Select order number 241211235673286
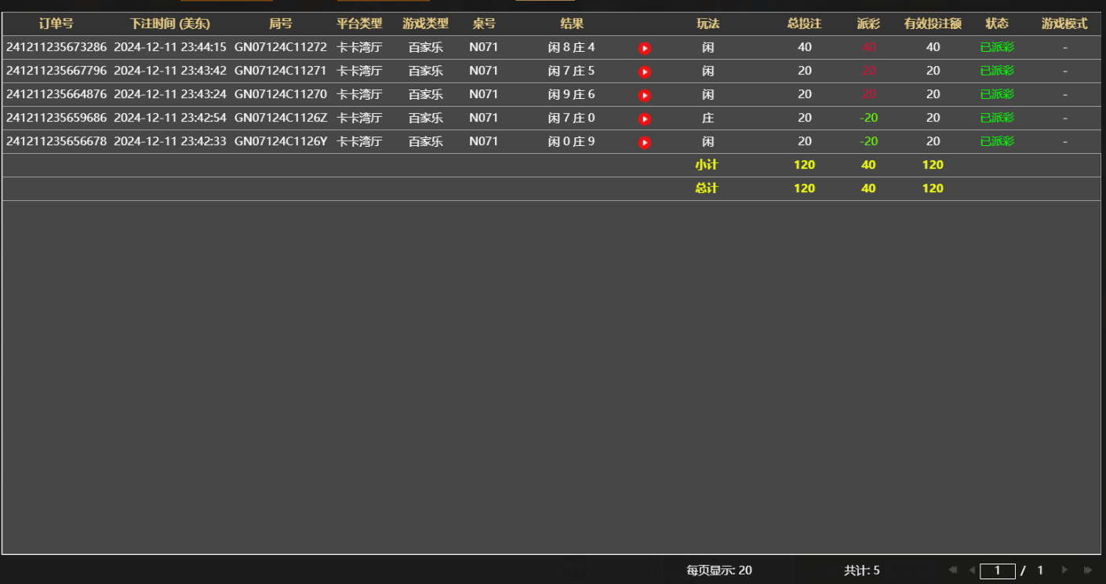The height and width of the screenshot is (584, 1106). coord(56,47)
